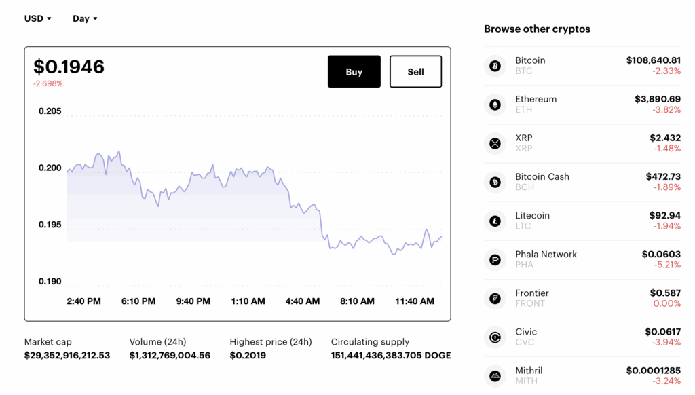The width and height of the screenshot is (695, 395).
Task: Select the Frontier logo icon
Action: [x=495, y=298]
